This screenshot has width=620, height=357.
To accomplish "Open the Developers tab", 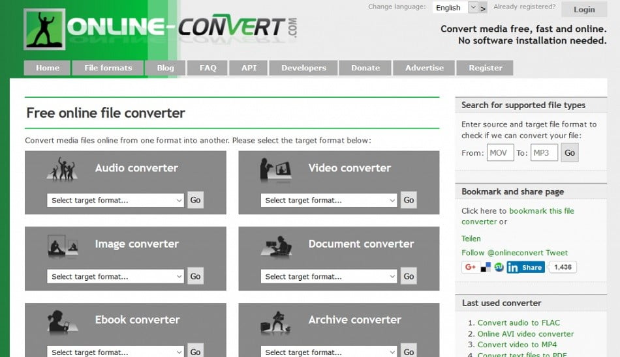I will [303, 68].
